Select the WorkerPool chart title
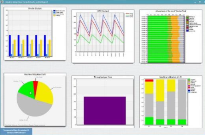The width and height of the screenshot is (205, 135). [171, 11]
